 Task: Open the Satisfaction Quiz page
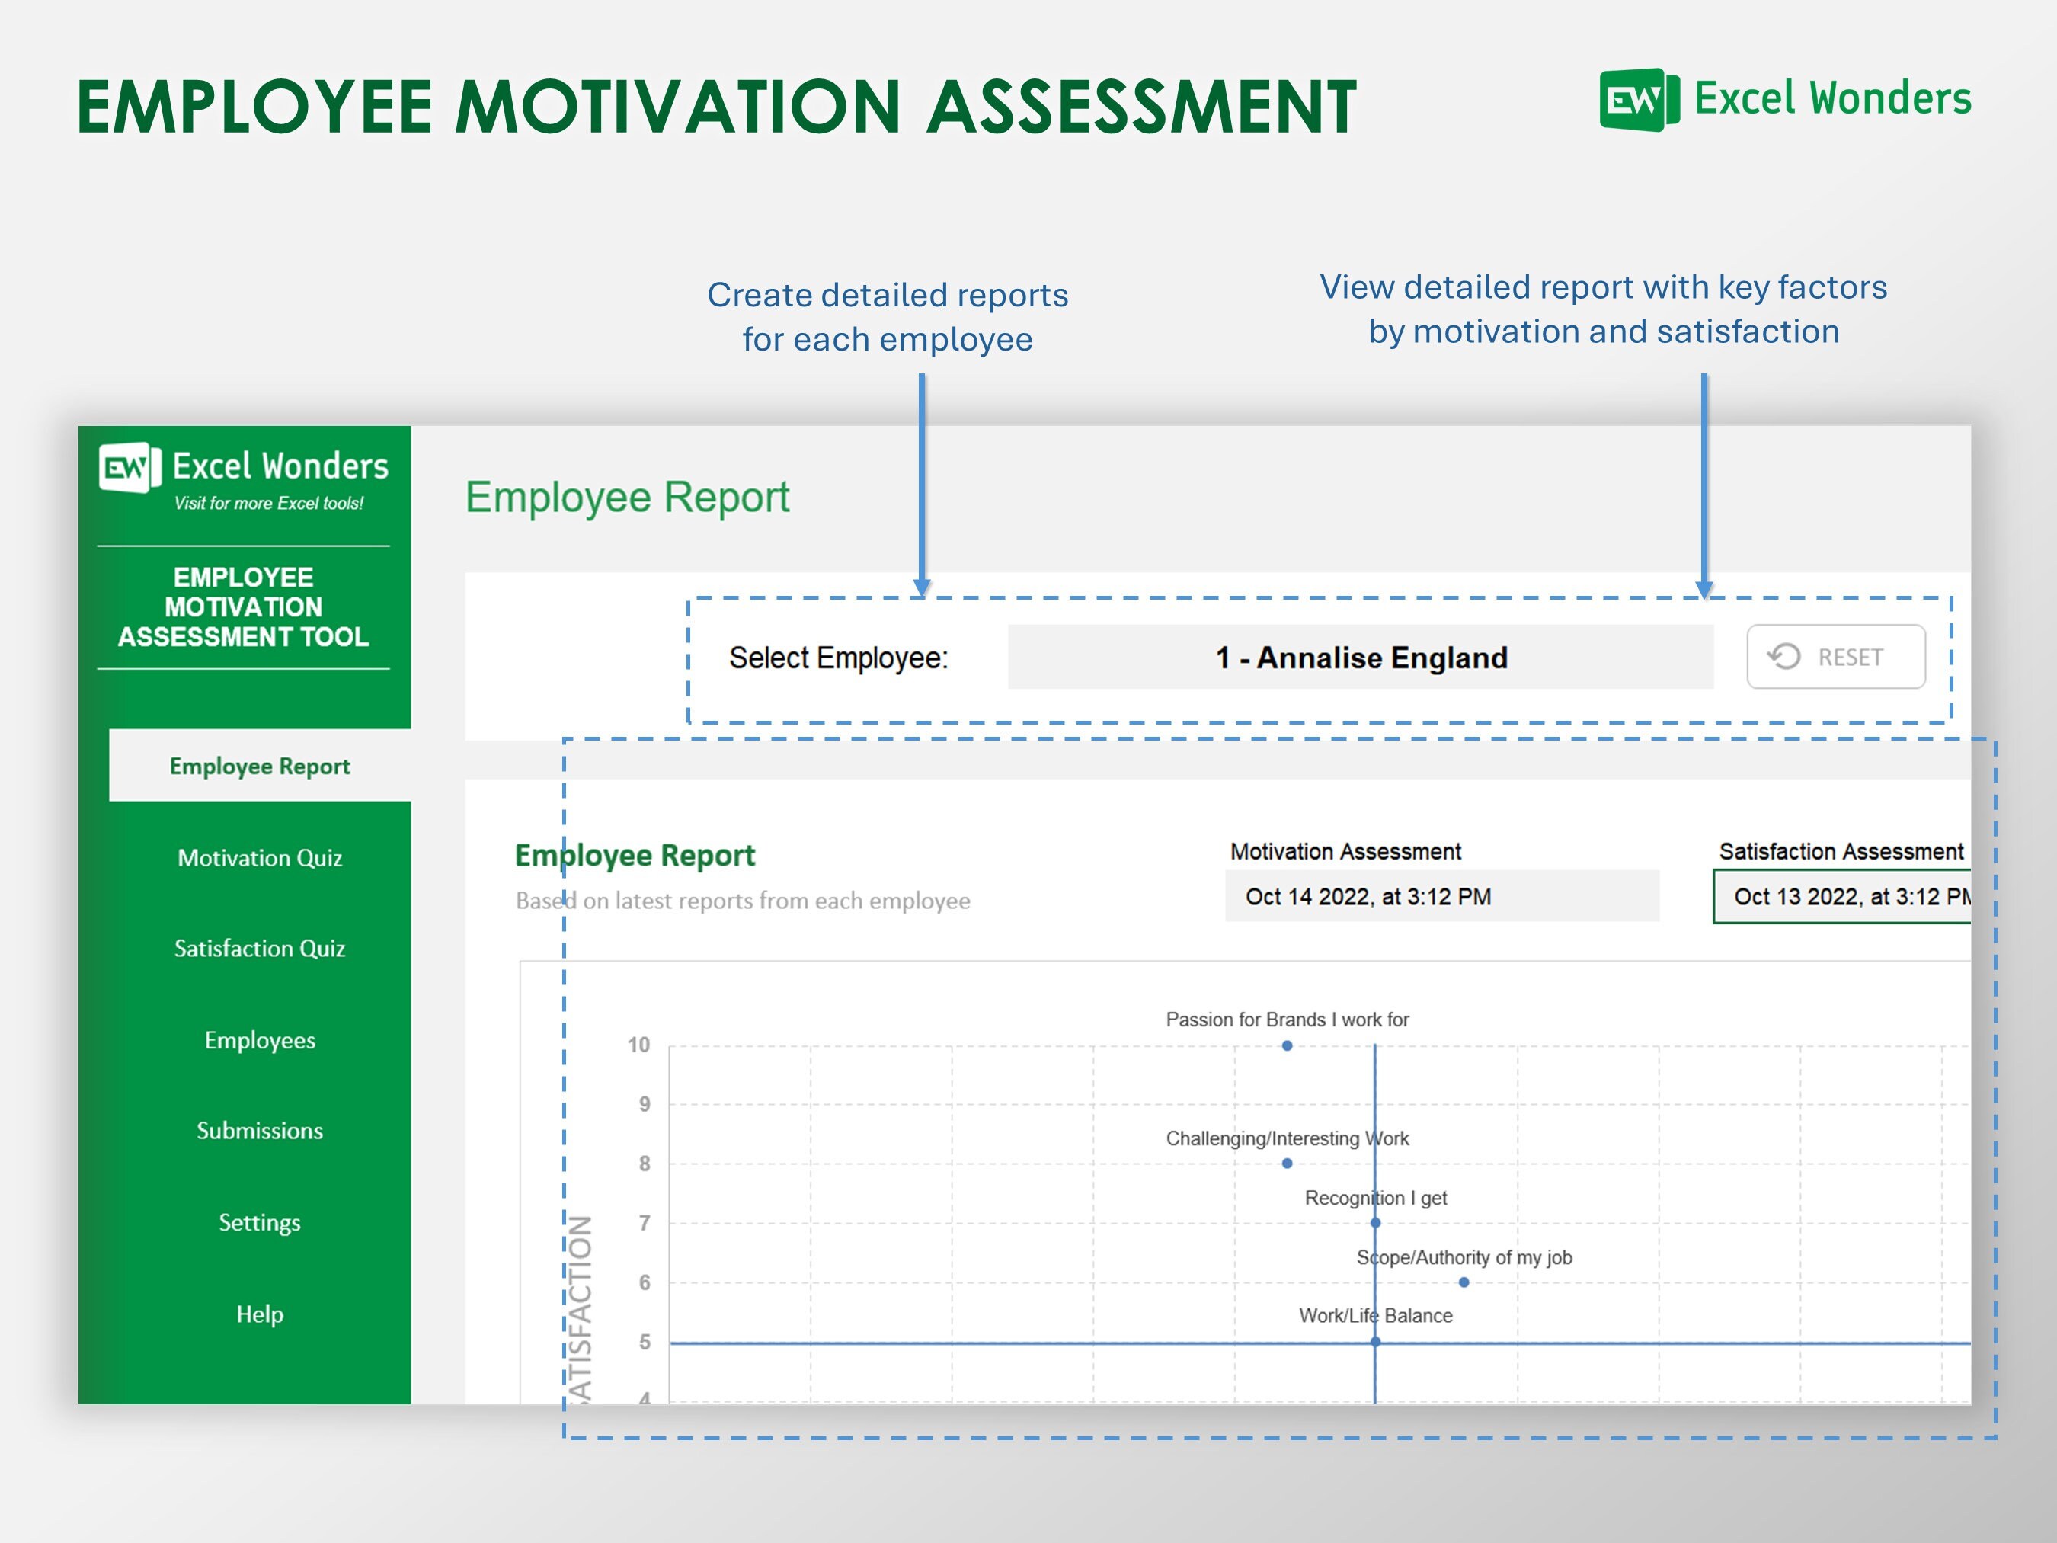[x=260, y=949]
